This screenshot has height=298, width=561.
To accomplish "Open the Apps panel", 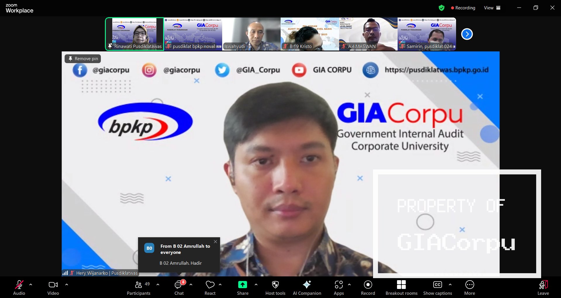I will [339, 288].
